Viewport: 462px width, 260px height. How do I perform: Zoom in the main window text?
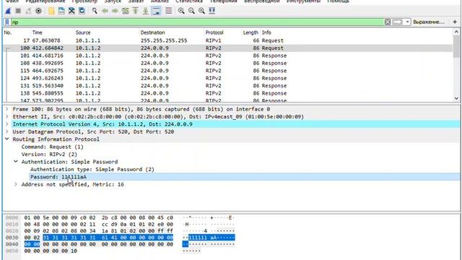[x=181, y=11]
